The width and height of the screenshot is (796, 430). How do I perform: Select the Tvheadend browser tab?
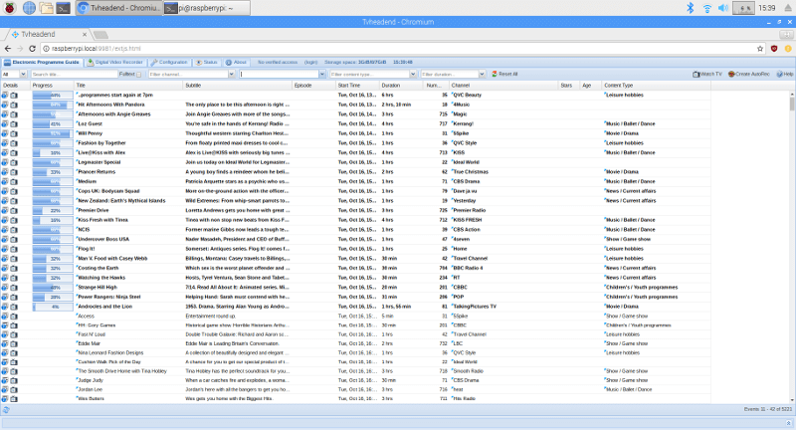(47, 34)
